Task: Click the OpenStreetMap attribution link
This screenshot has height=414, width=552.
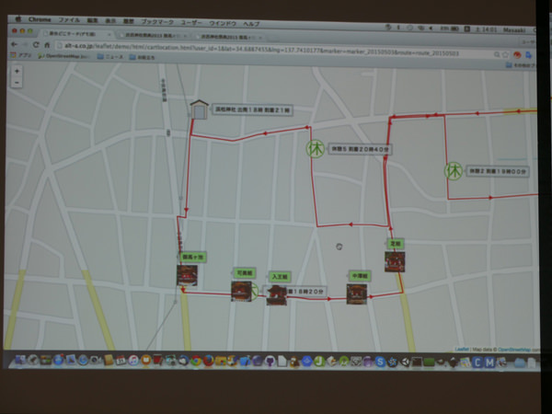Action: coord(516,350)
